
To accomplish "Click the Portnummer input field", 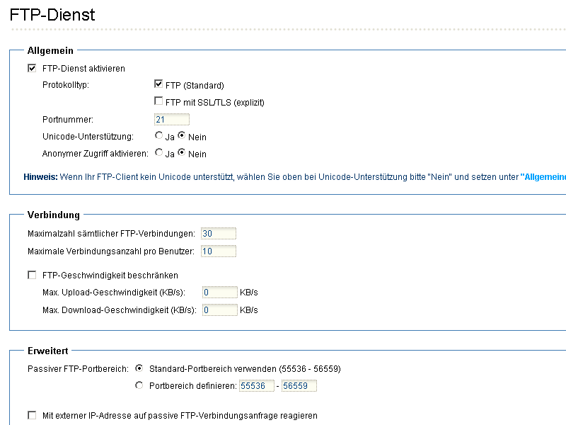I will click(x=172, y=119).
